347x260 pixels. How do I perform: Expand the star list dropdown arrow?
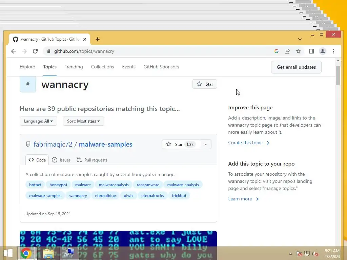tap(206, 144)
